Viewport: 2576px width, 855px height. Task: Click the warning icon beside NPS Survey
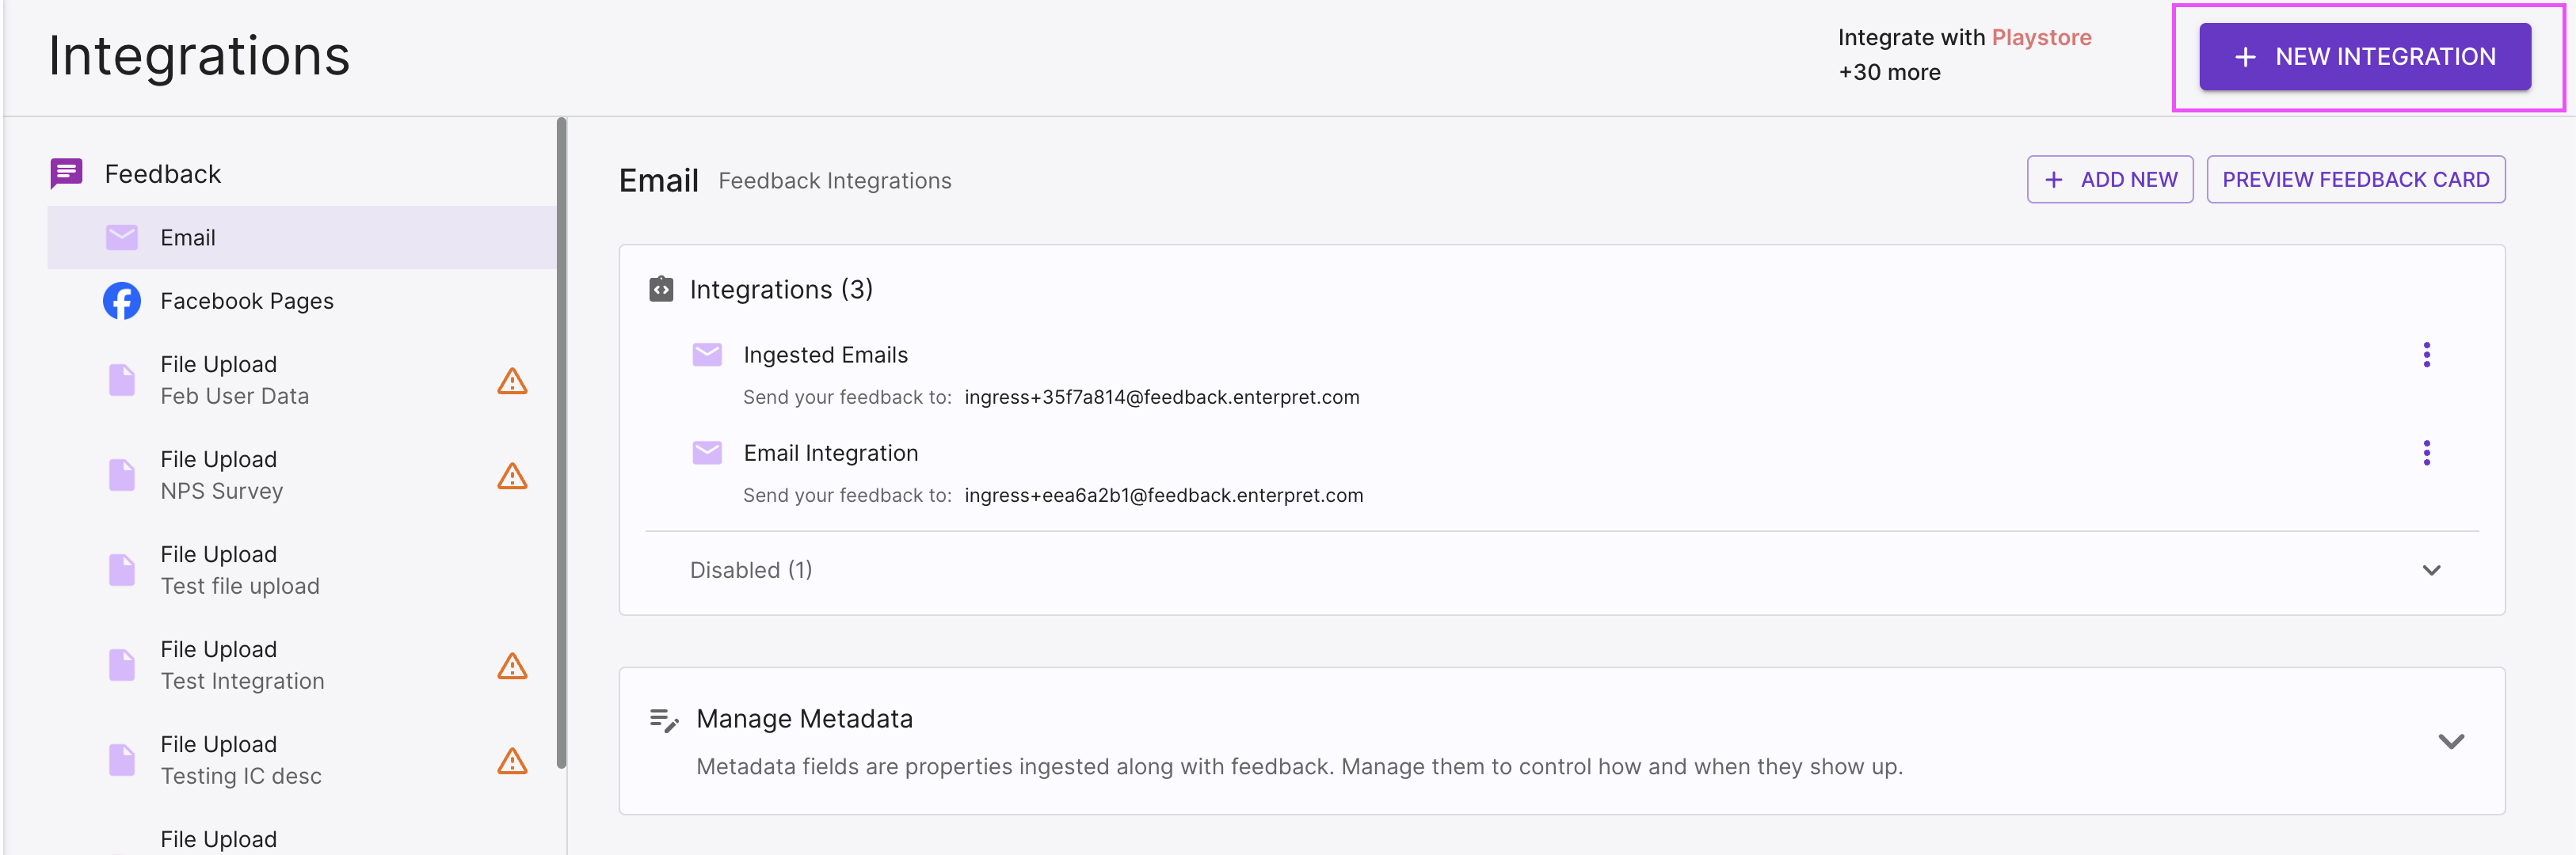pos(512,476)
